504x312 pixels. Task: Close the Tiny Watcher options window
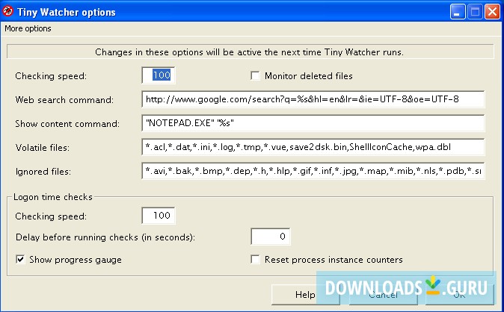point(493,12)
